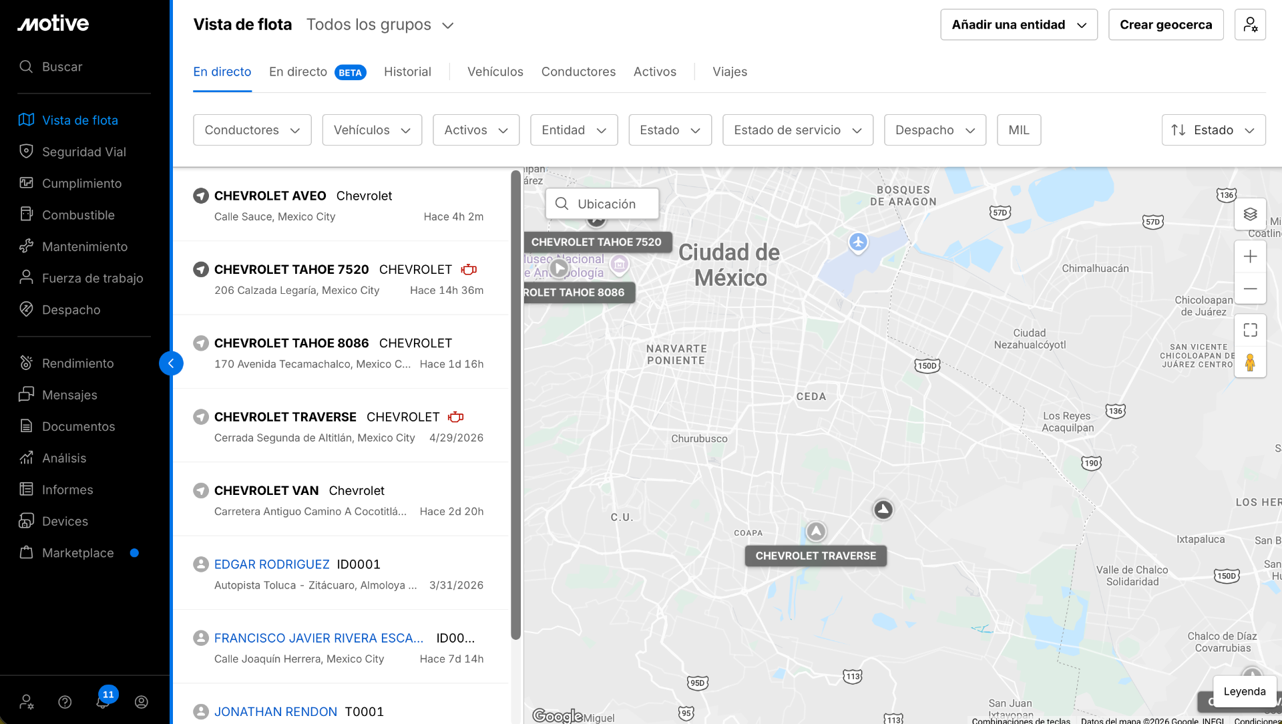Image resolution: width=1282 pixels, height=724 pixels.
Task: Open the map layers icon
Action: [x=1250, y=214]
